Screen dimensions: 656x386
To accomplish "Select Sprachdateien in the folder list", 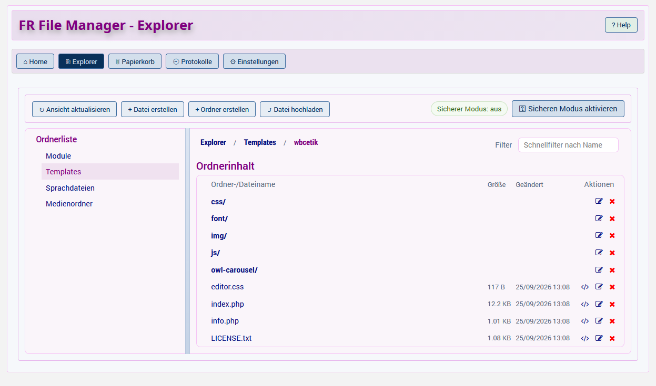I will point(70,188).
